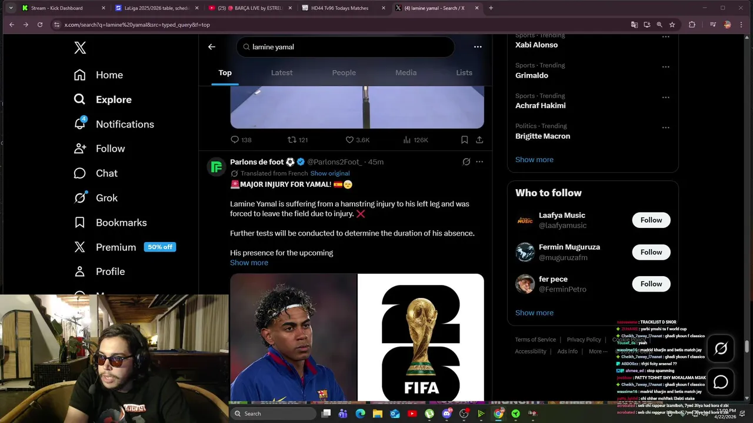
Task: Open more menu for Grimaldo trend
Action: (666, 67)
